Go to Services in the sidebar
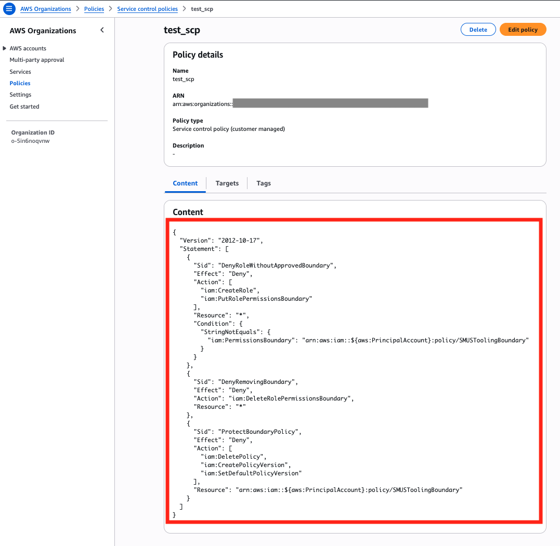The width and height of the screenshot is (560, 546). pyautogui.click(x=20, y=72)
